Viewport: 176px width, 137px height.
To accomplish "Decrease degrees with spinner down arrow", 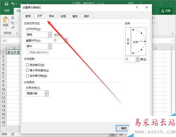I will (138, 60).
